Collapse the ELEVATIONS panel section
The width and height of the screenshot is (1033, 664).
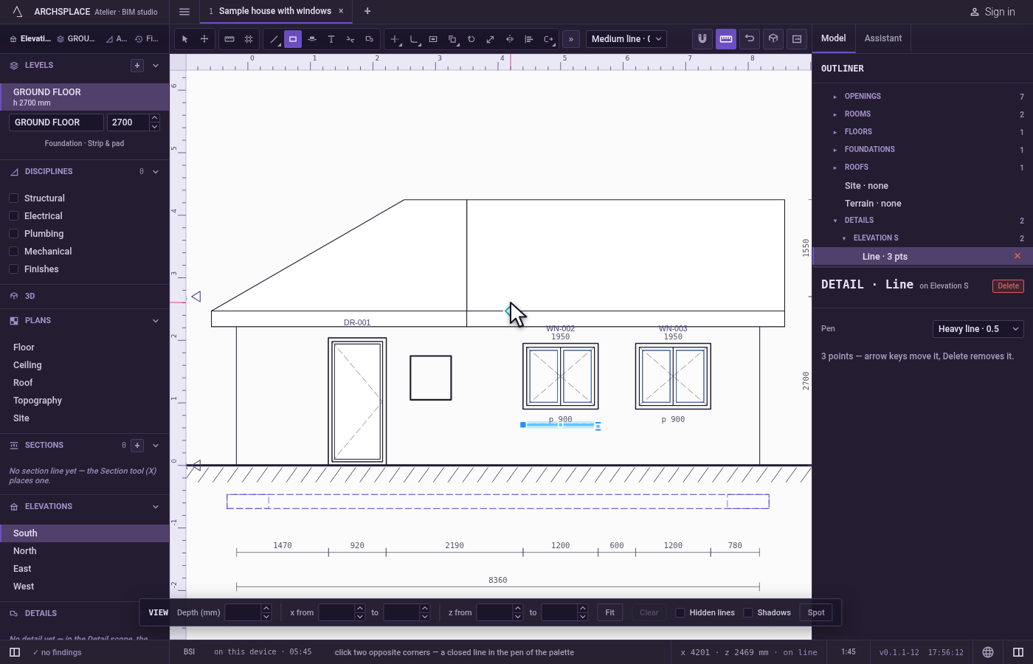[x=156, y=507]
